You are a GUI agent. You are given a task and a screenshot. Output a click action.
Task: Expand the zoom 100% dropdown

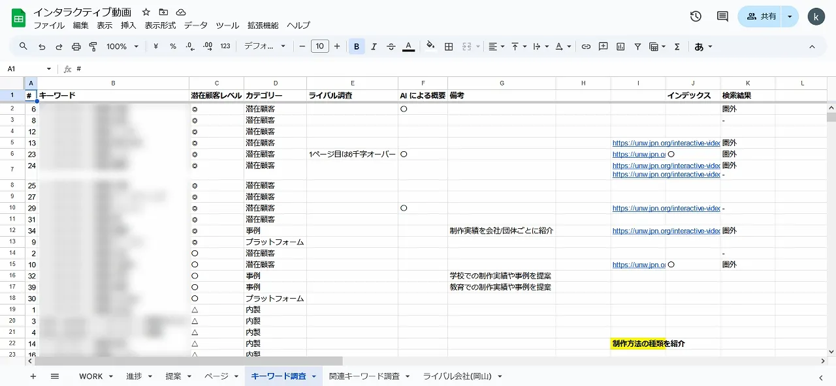pyautogui.click(x=122, y=46)
